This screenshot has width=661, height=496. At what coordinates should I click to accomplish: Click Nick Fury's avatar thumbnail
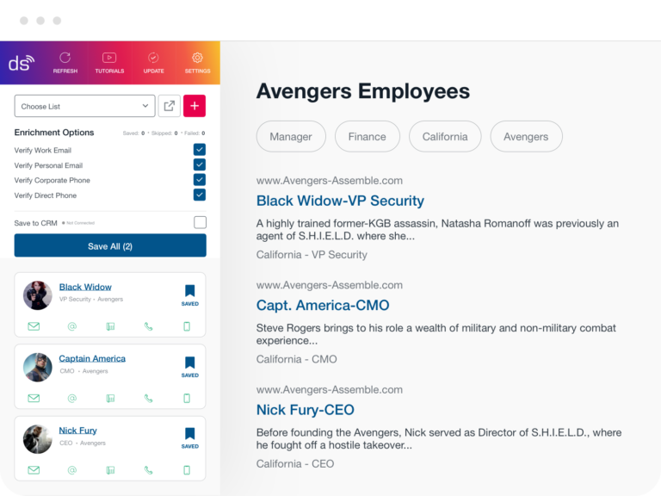pyautogui.click(x=38, y=439)
